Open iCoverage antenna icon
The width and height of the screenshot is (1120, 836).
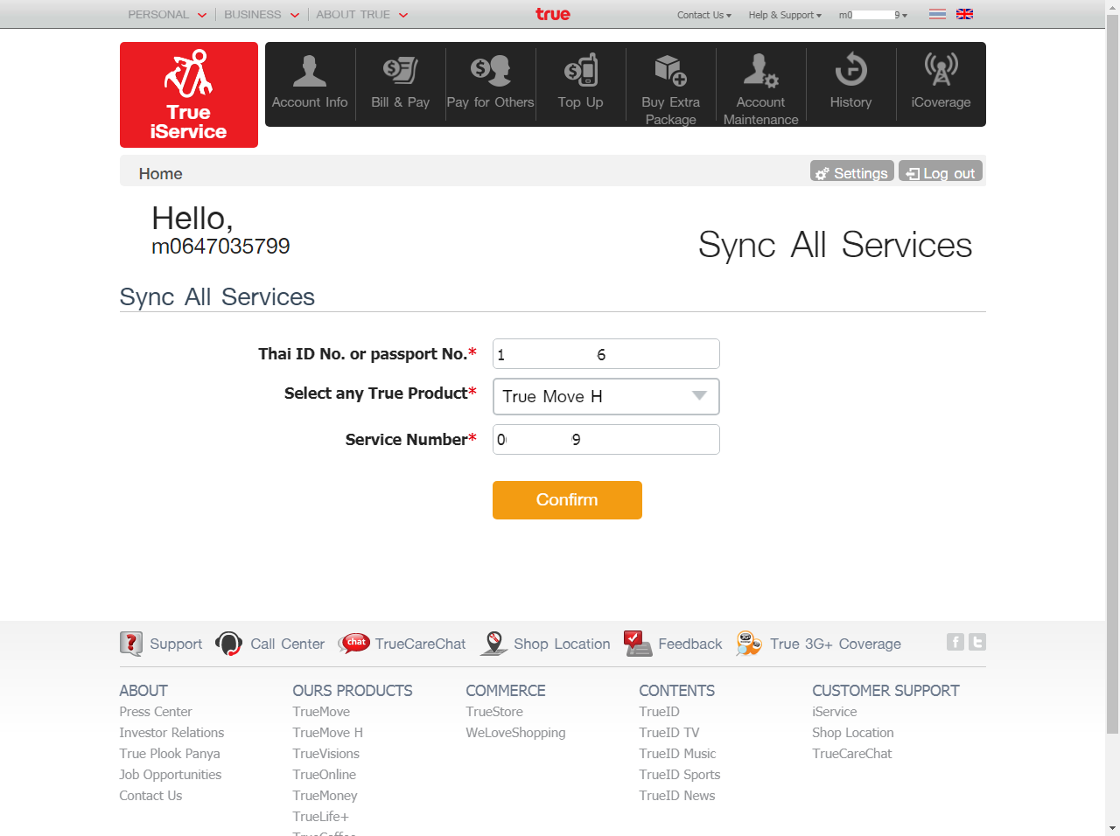(x=941, y=69)
